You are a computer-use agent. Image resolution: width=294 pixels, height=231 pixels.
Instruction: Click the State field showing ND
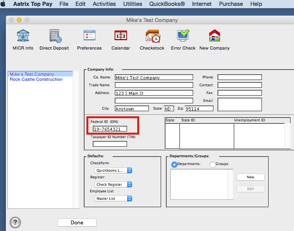(x=169, y=108)
